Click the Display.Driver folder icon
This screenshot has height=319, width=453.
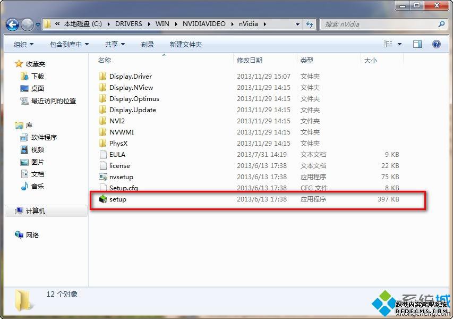(x=102, y=76)
